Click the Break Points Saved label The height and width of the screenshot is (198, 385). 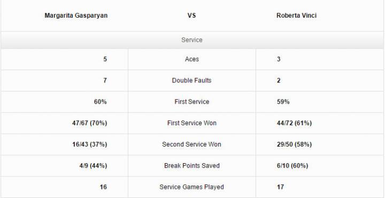(x=192, y=166)
